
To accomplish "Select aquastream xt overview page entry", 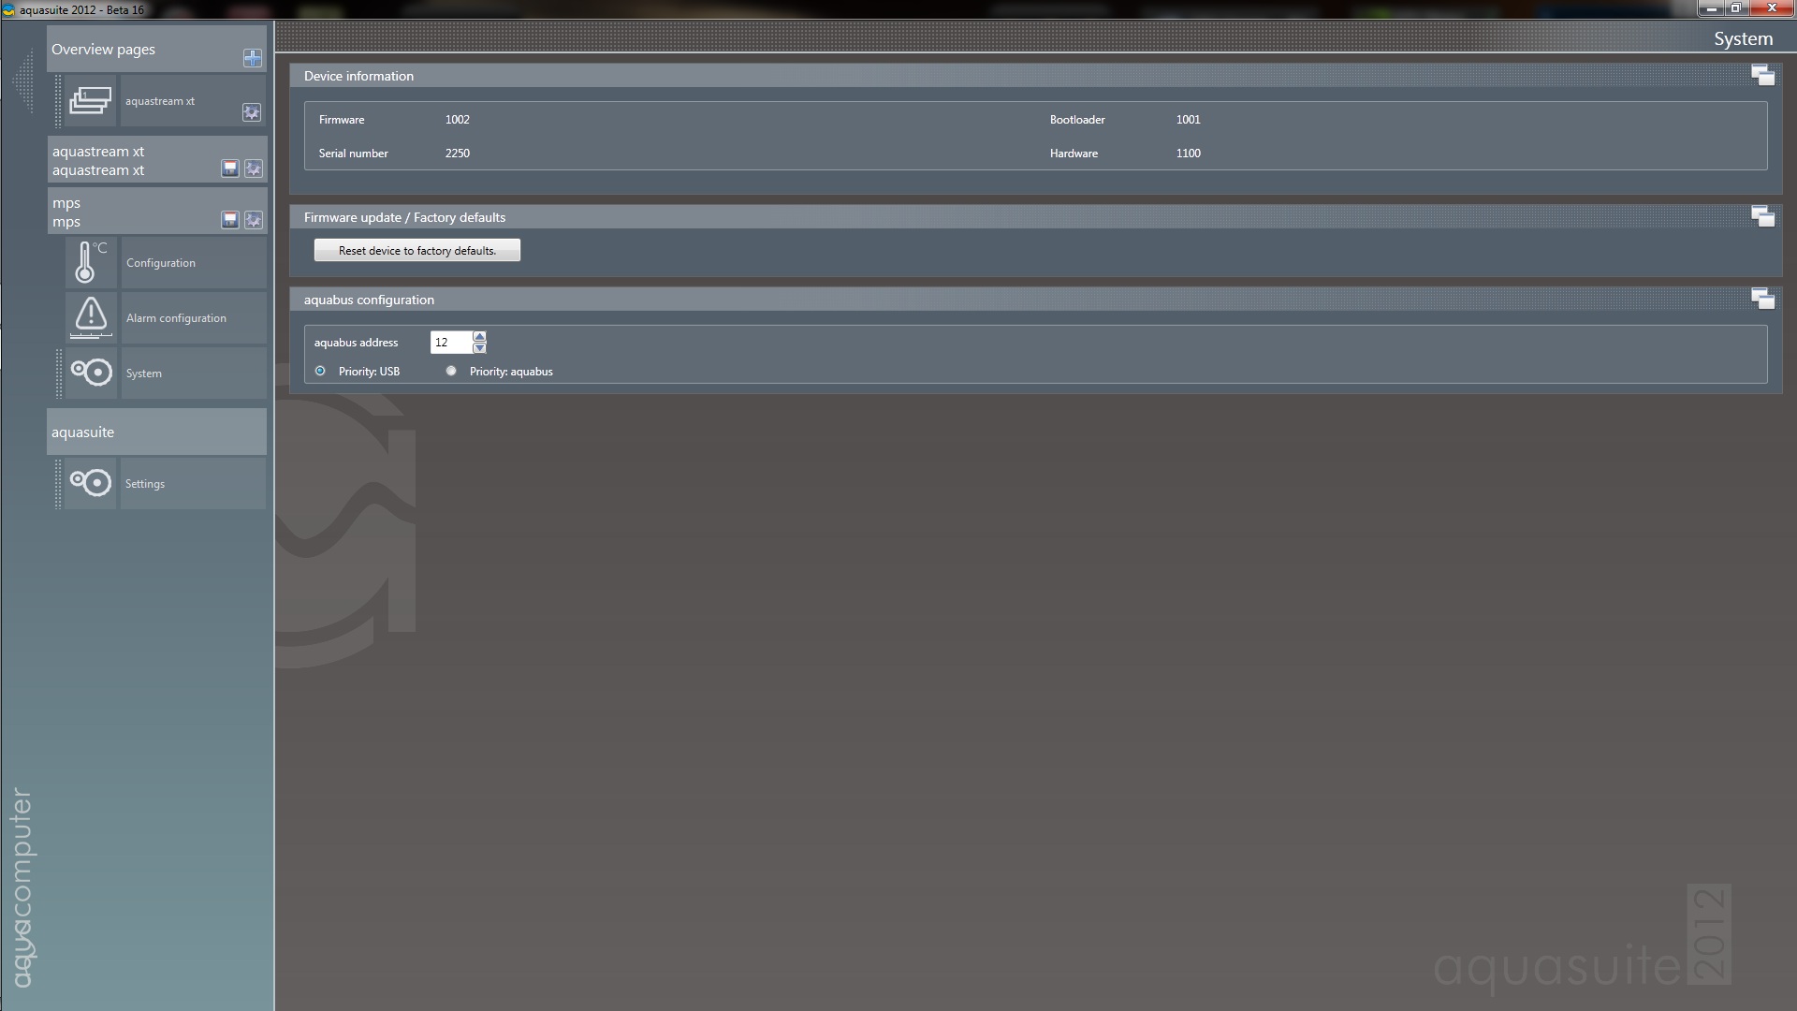I will (160, 101).
